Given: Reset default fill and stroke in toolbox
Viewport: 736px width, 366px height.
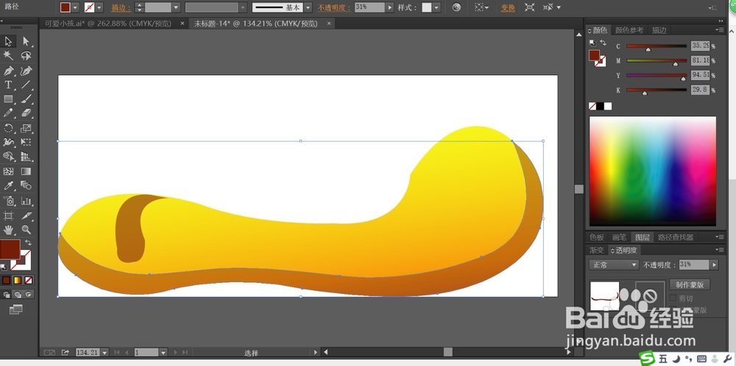Looking at the screenshot, I should [4, 267].
